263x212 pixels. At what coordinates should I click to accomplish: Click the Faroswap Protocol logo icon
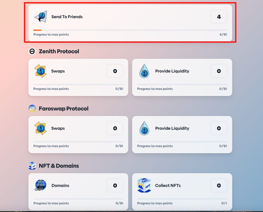click(x=32, y=108)
